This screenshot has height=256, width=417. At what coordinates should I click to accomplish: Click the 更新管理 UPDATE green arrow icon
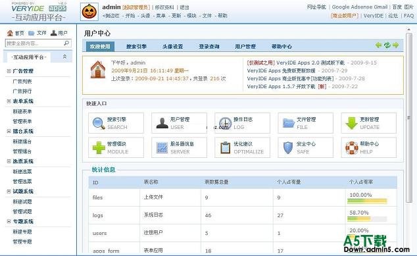click(x=351, y=123)
